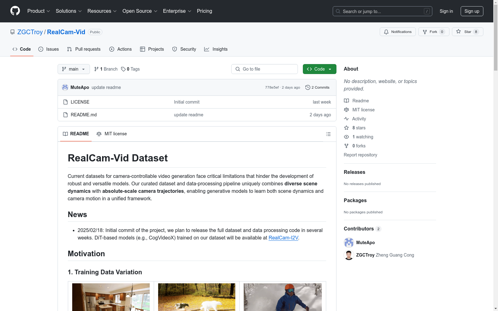This screenshot has height=311, width=498.
Task: Switch to the Issues tab
Action: point(49,49)
